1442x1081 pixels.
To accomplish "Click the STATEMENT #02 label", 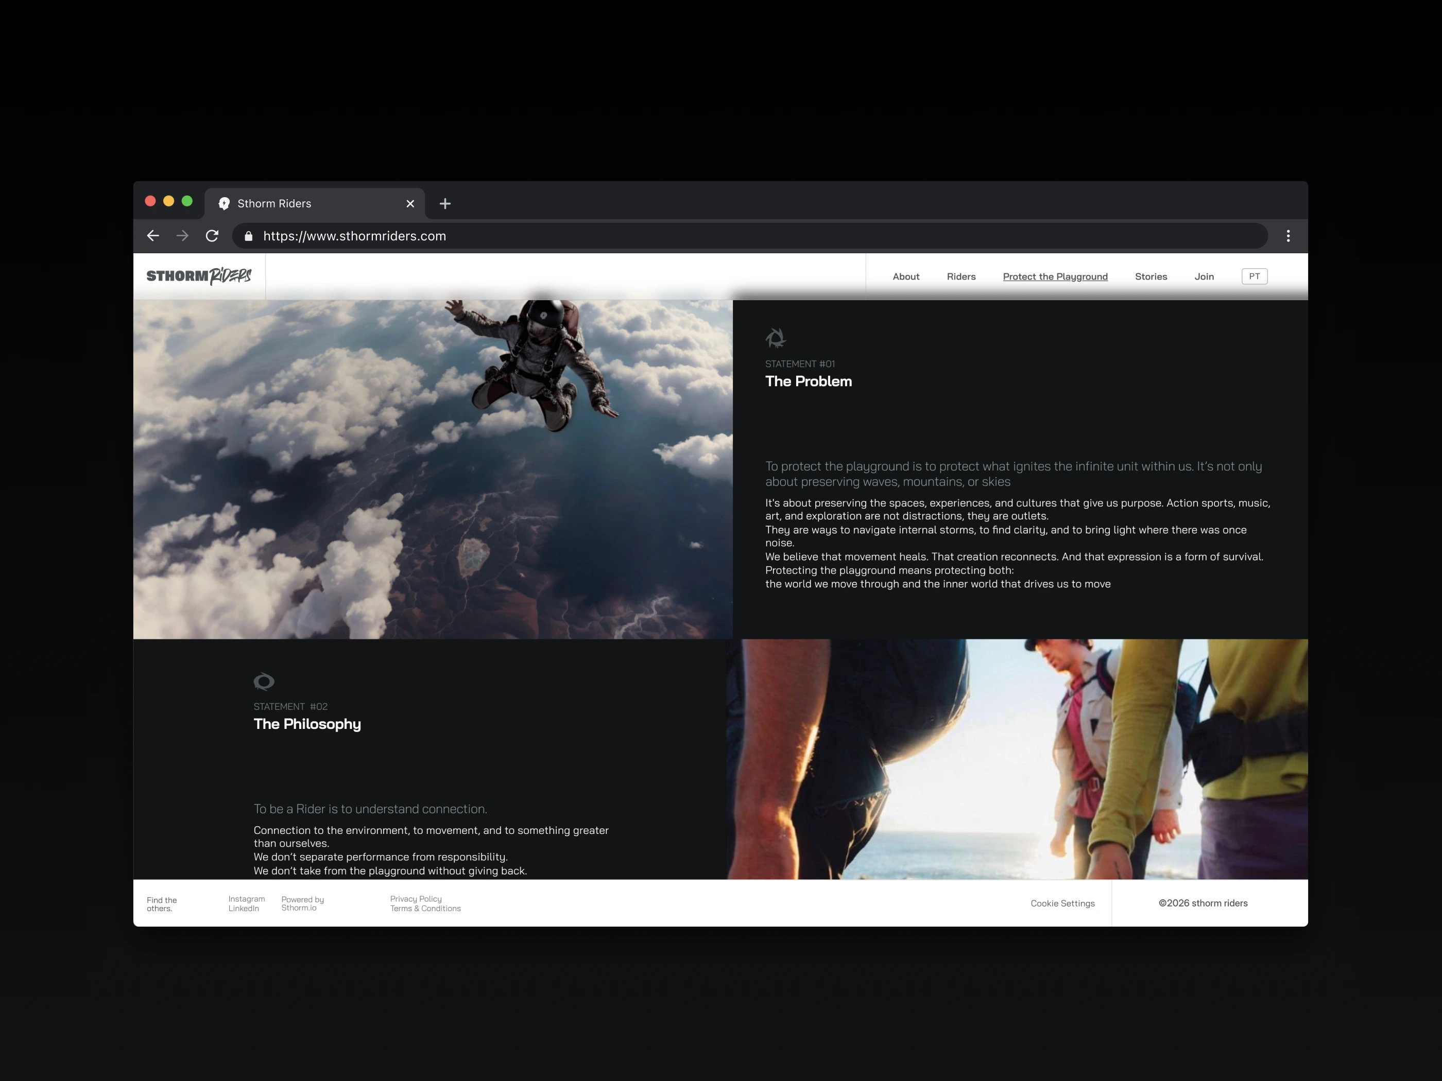I will [291, 707].
